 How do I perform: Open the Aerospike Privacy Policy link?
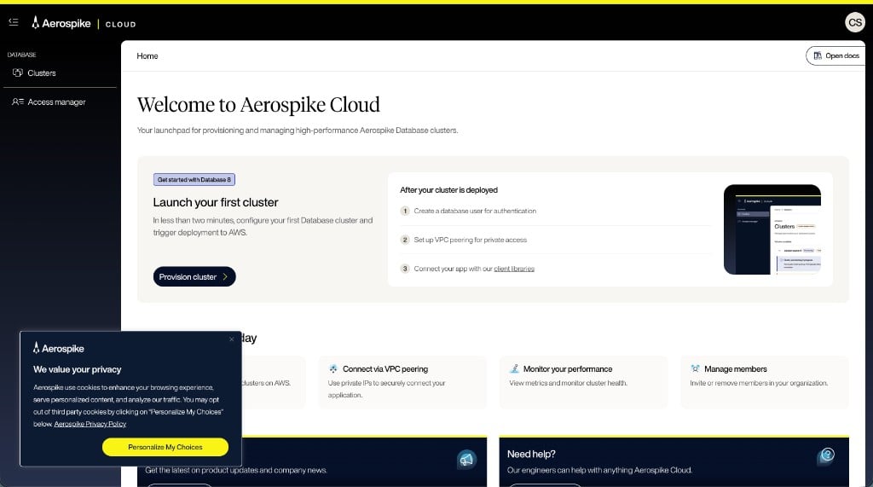click(90, 424)
